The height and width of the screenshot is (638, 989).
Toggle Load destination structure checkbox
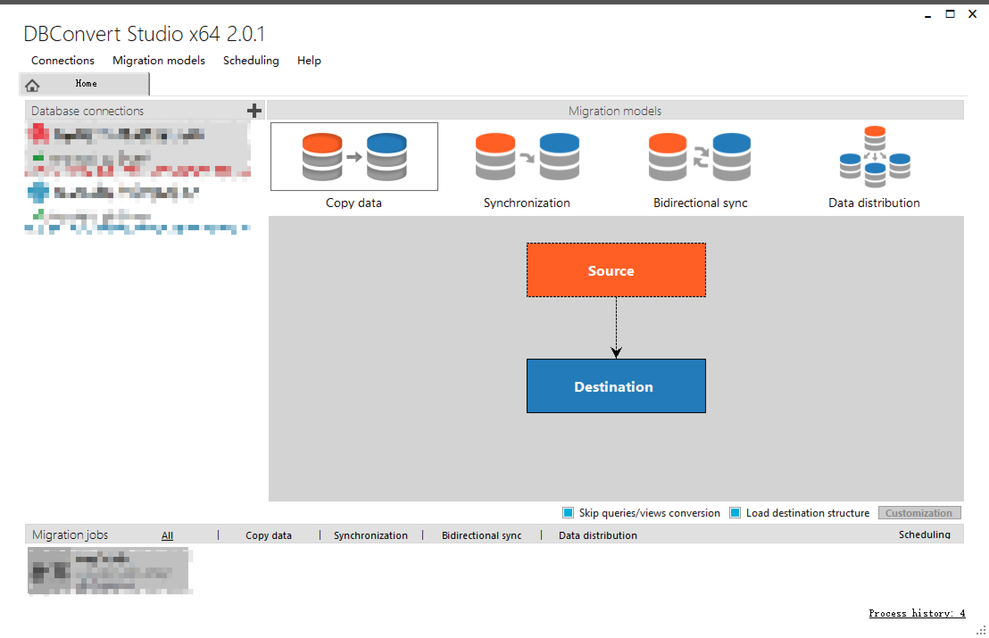point(735,513)
